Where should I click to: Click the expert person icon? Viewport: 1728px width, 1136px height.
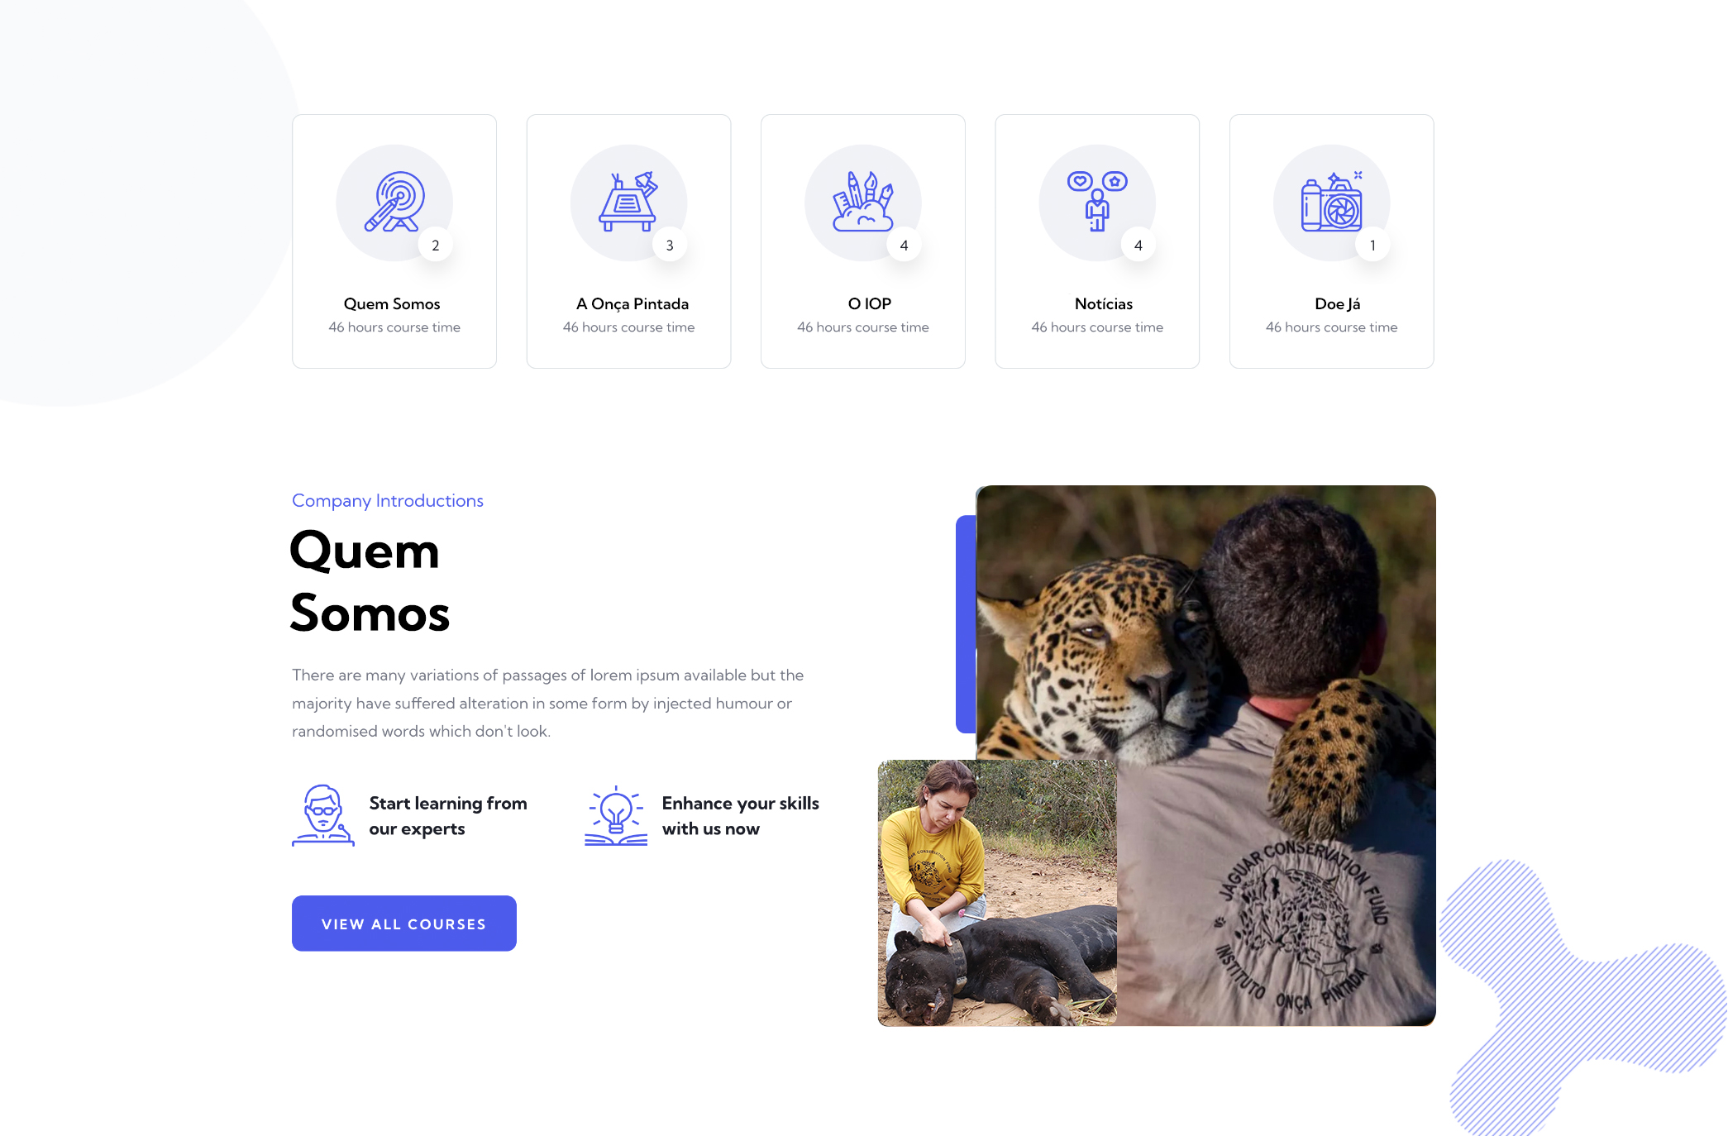click(323, 816)
